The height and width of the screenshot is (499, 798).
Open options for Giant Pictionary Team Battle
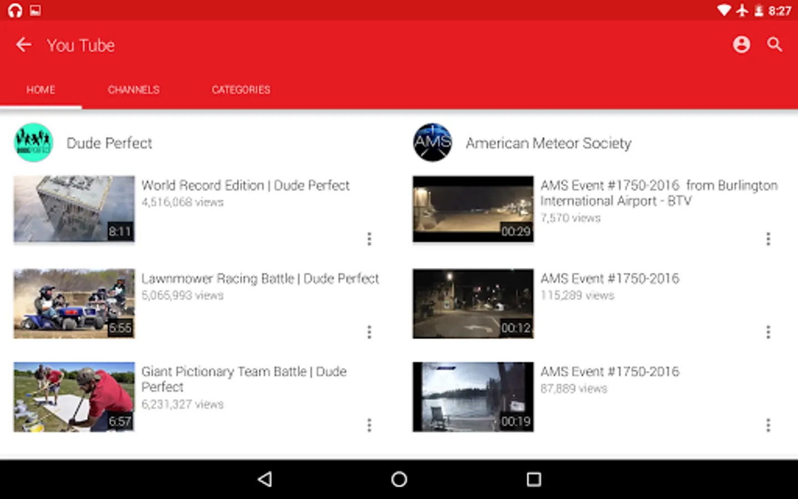point(369,425)
